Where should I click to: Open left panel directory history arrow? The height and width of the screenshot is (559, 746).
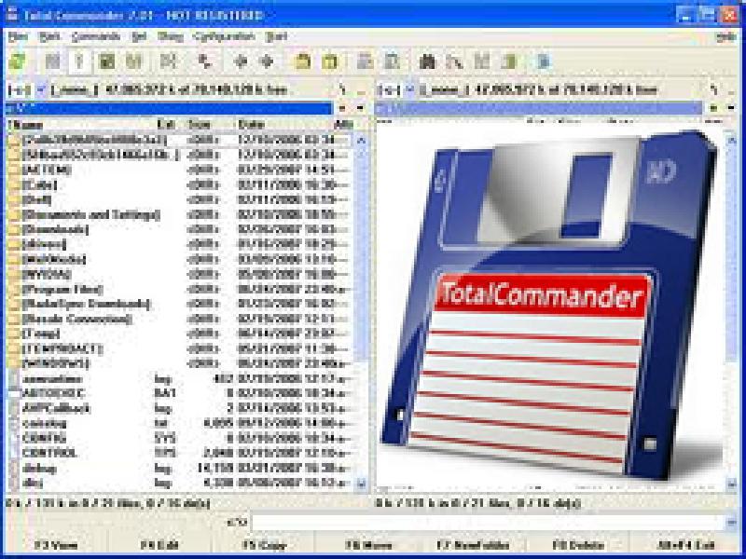(361, 108)
